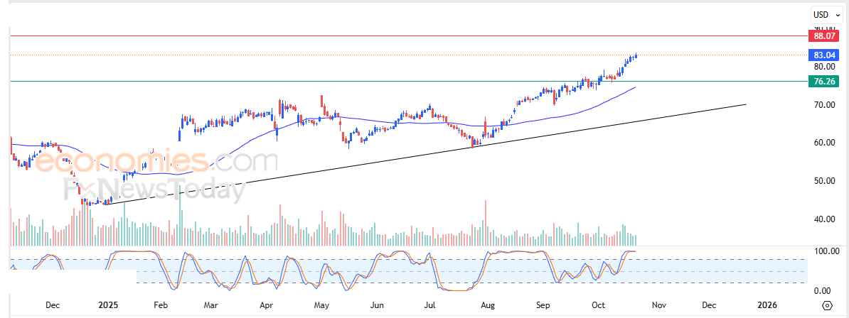Open the USD currency dropdown
Image resolution: width=849 pixels, height=318 pixels.
tap(826, 14)
